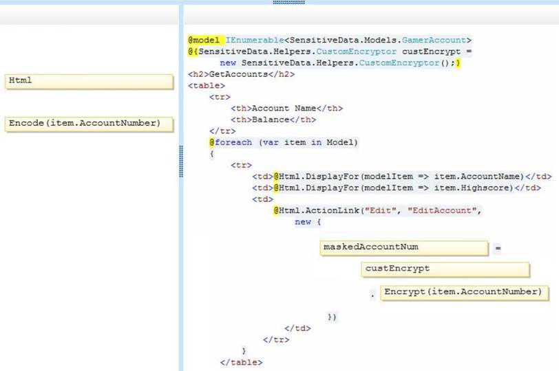Grab the vertical splitter handle between panes
This screenshot has height=371, width=559.
click(181, 161)
